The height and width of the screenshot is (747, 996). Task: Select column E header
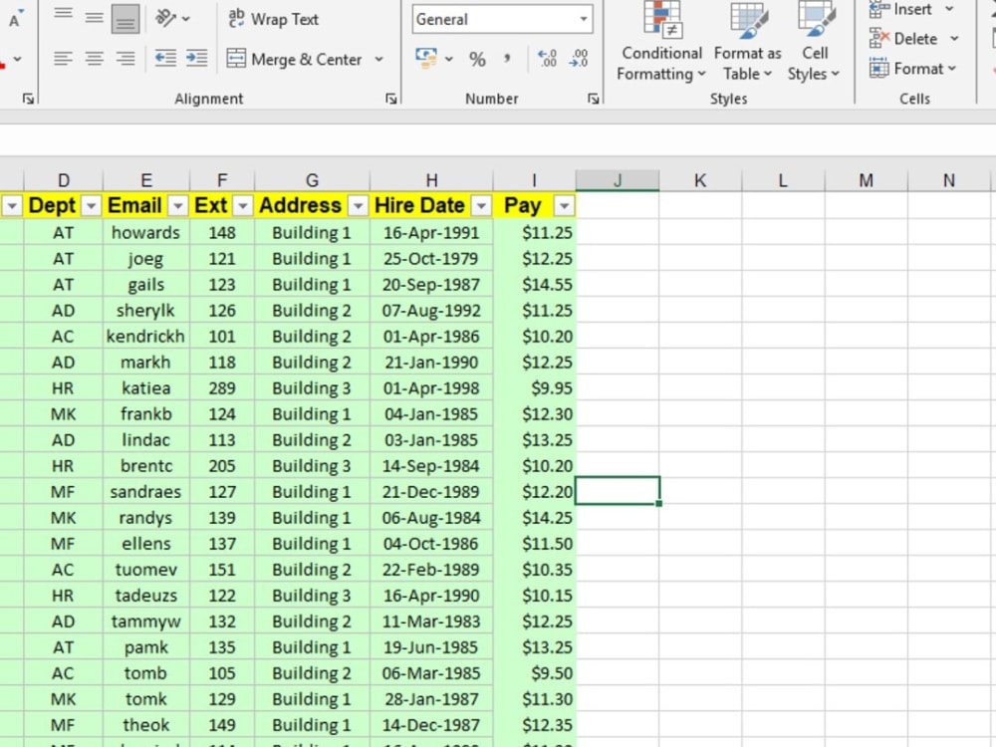click(x=146, y=180)
